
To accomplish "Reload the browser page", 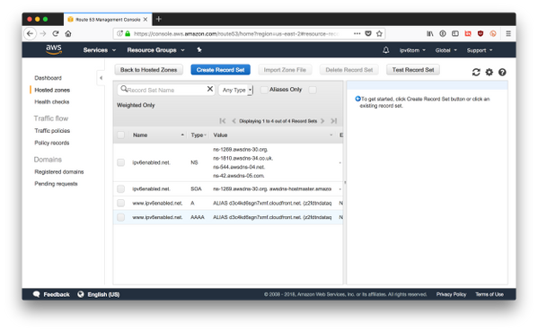I will tap(56, 33).
